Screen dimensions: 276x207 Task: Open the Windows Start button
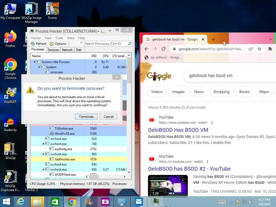(x=6, y=202)
